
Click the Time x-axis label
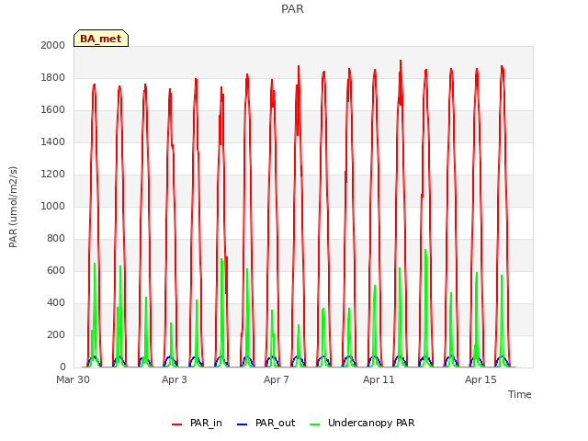click(x=519, y=394)
